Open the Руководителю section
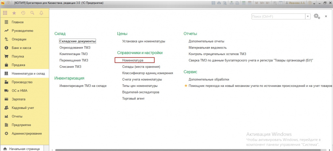Screen dimensions: 333x151 (25, 31)
